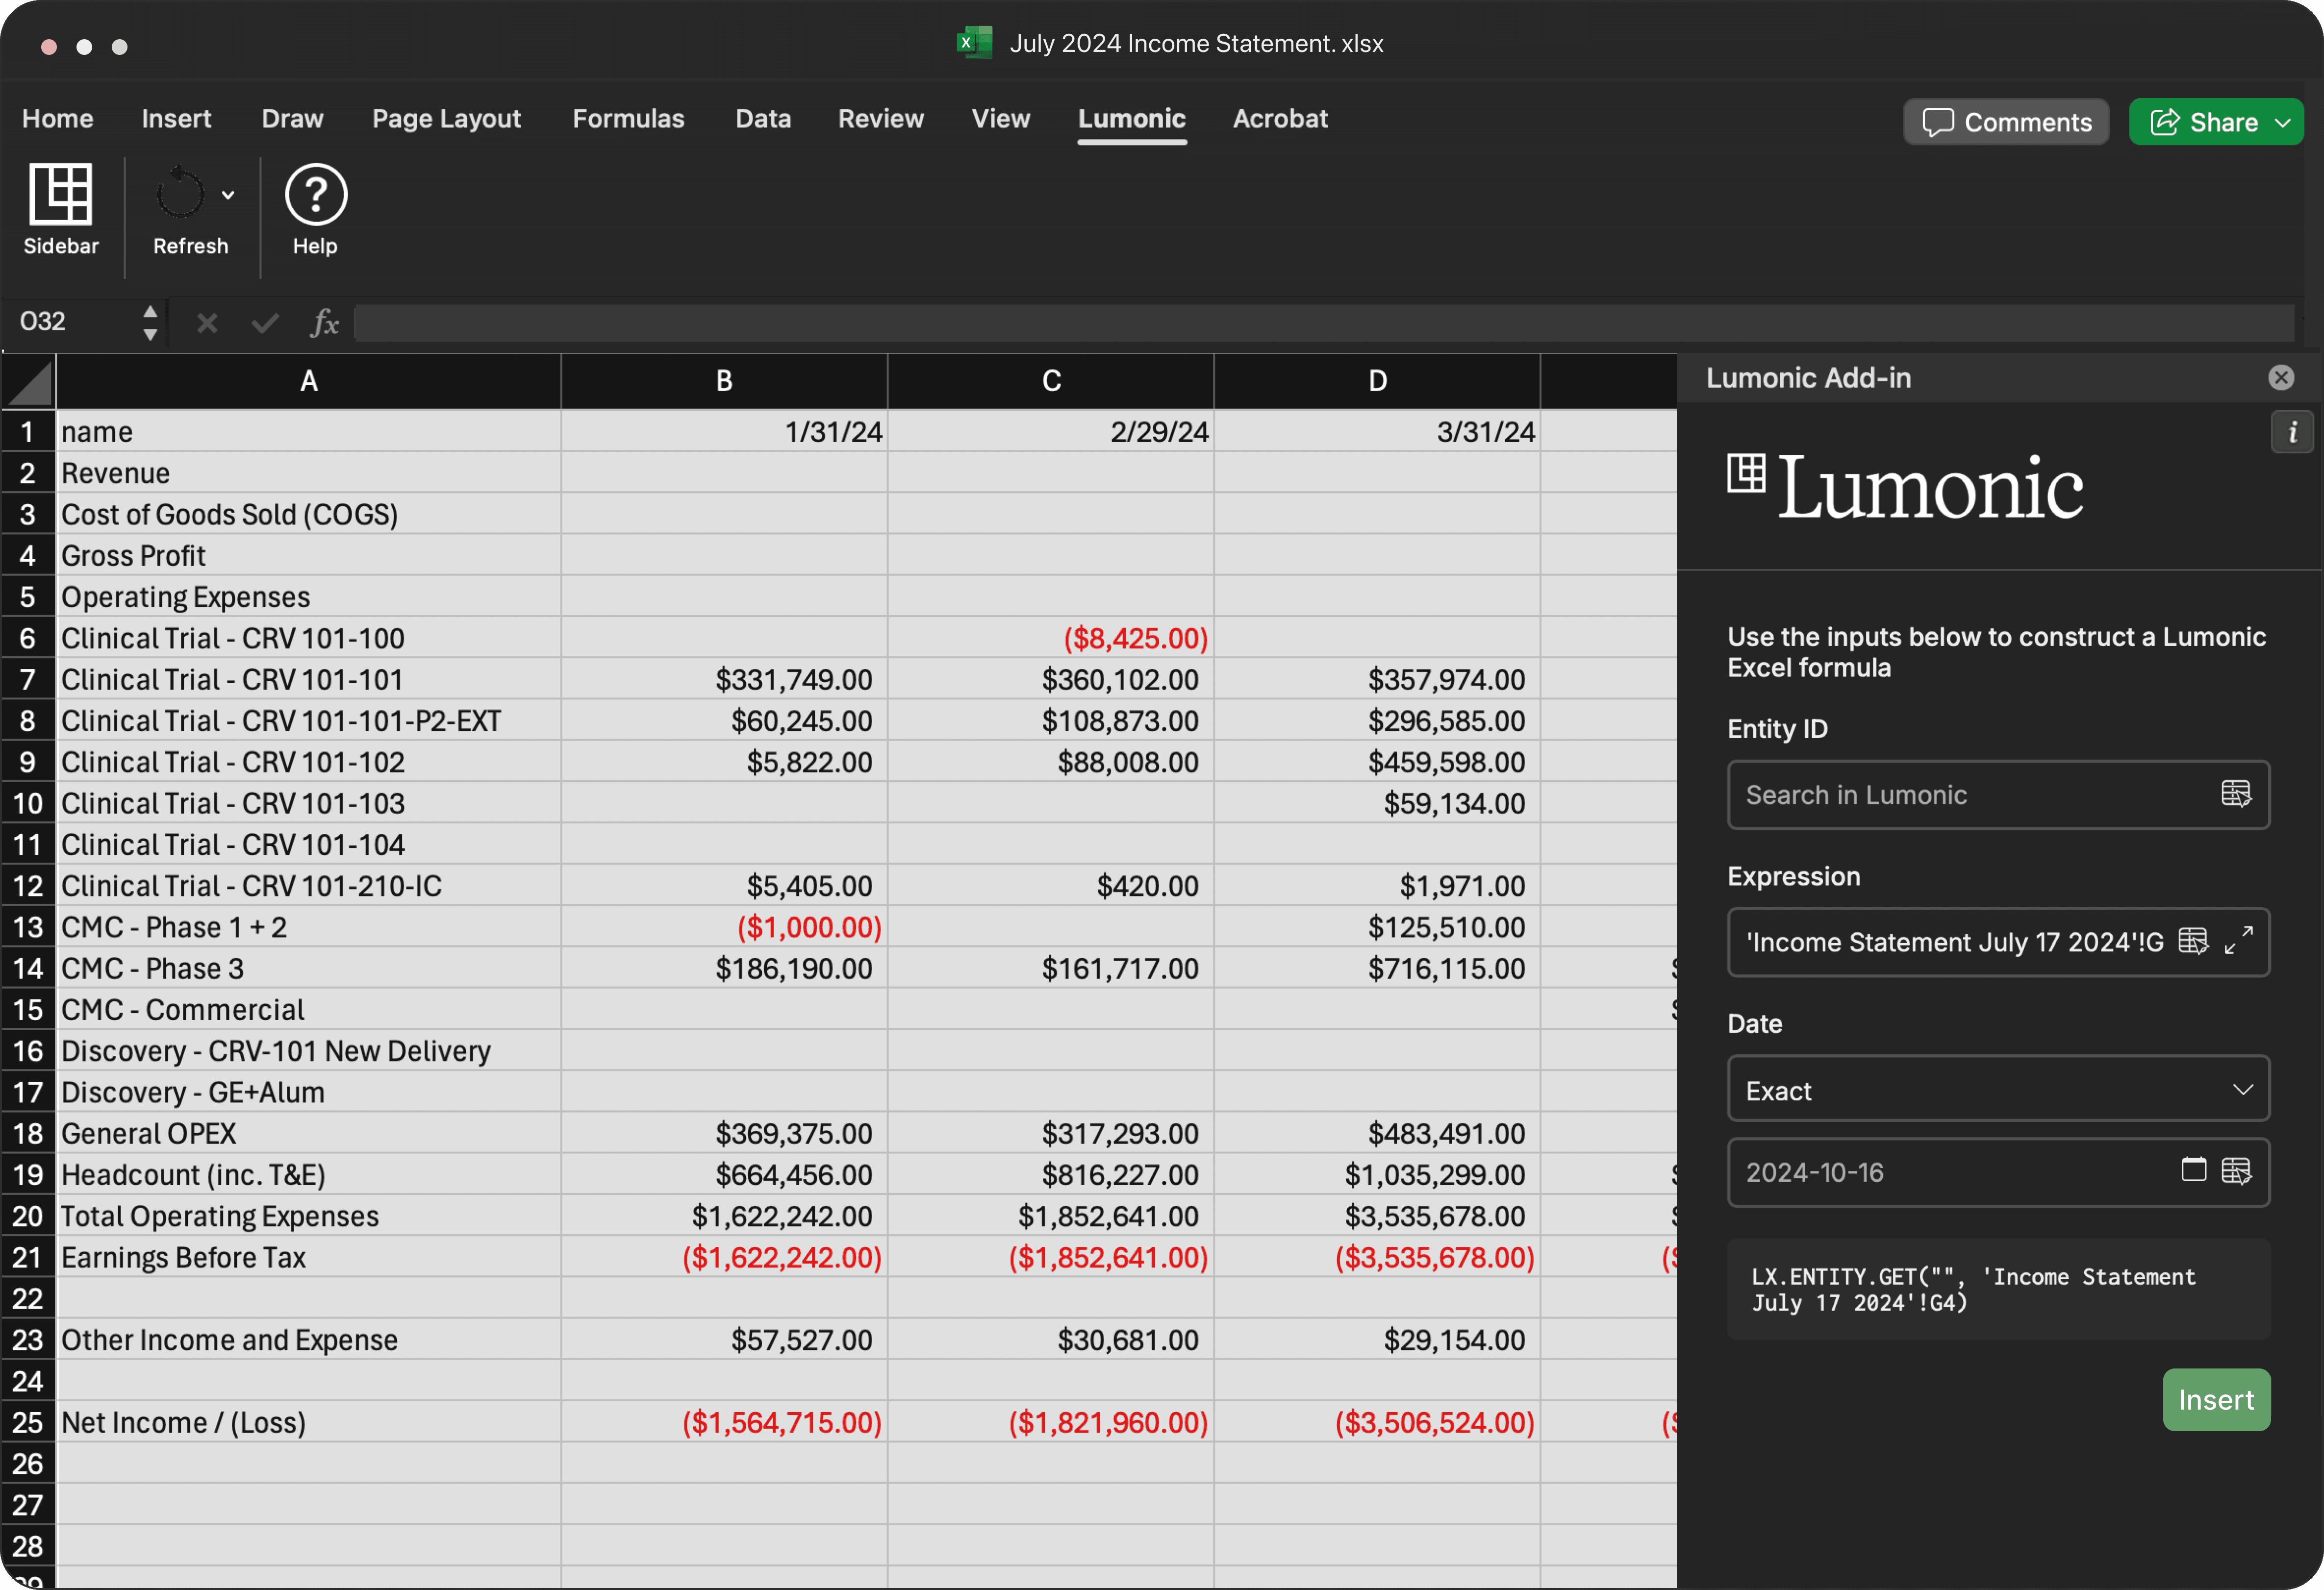
Task: Open the Lumonic Sidebar icon
Action: click(x=61, y=195)
